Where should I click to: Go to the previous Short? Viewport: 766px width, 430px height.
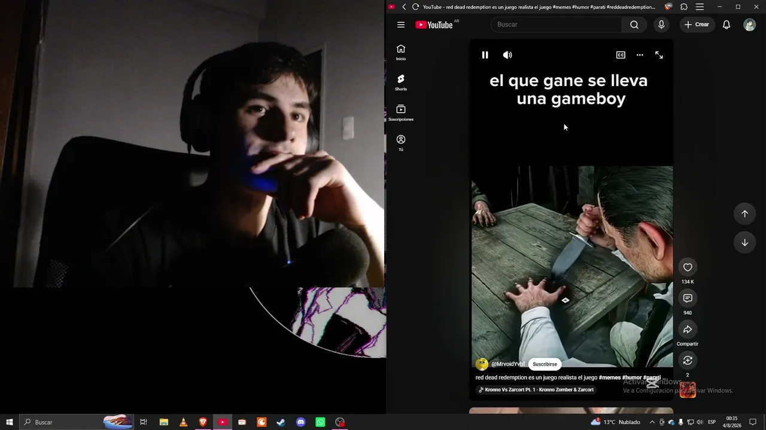tap(744, 214)
